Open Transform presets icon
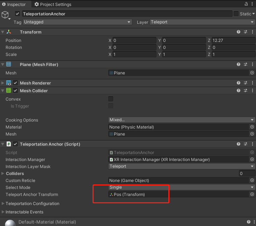 tap(246, 32)
